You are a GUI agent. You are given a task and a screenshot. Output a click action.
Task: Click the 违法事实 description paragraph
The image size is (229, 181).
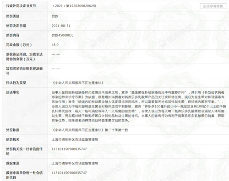(x=139, y=106)
